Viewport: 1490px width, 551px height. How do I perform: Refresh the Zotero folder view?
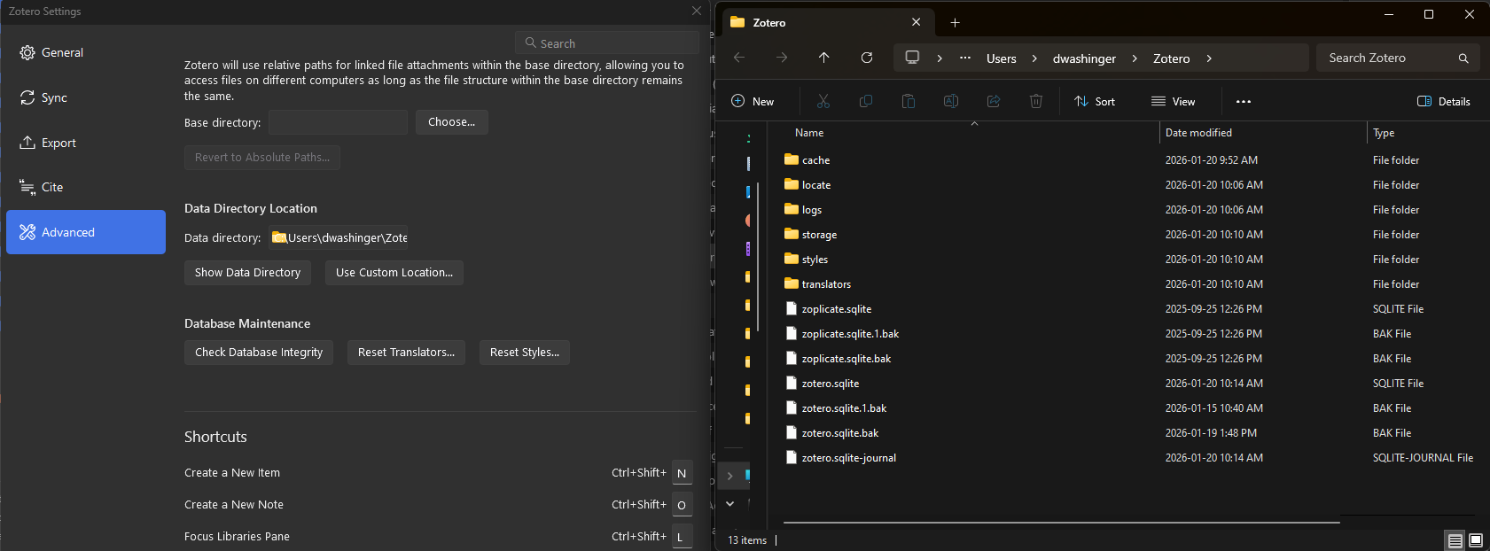867,58
